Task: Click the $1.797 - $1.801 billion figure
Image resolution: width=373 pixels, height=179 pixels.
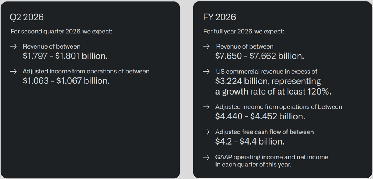Action: (x=65, y=56)
